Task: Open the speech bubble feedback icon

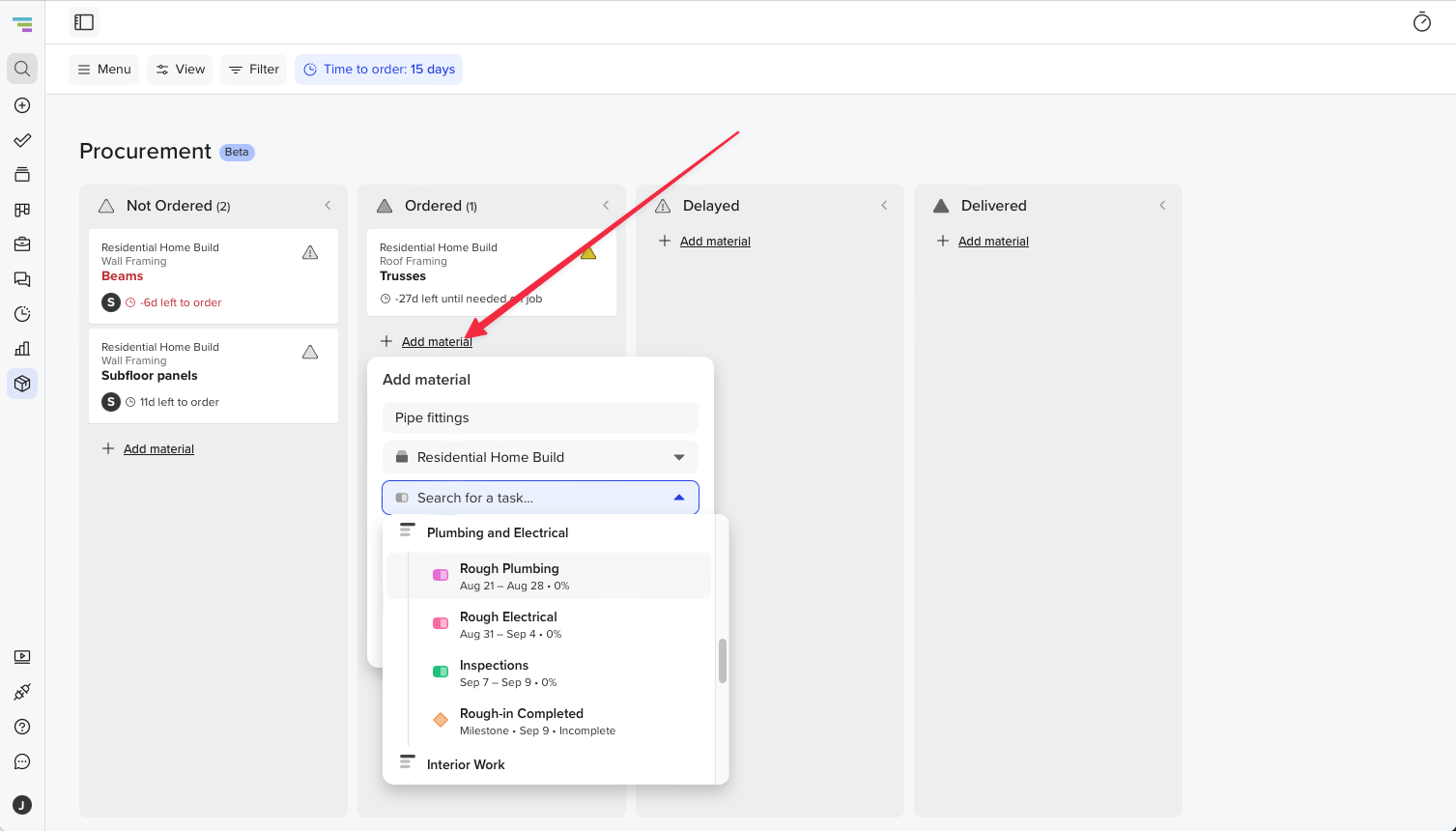Action: point(22,761)
